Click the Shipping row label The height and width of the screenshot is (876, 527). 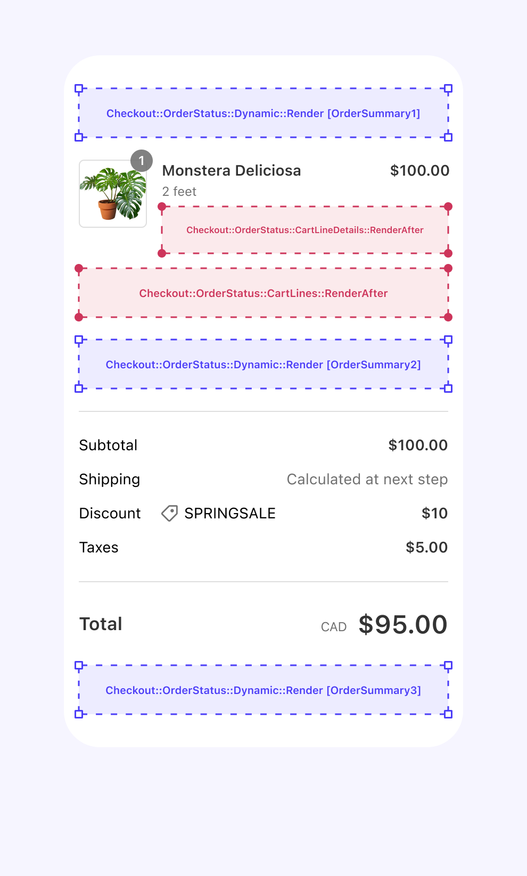[x=110, y=480]
